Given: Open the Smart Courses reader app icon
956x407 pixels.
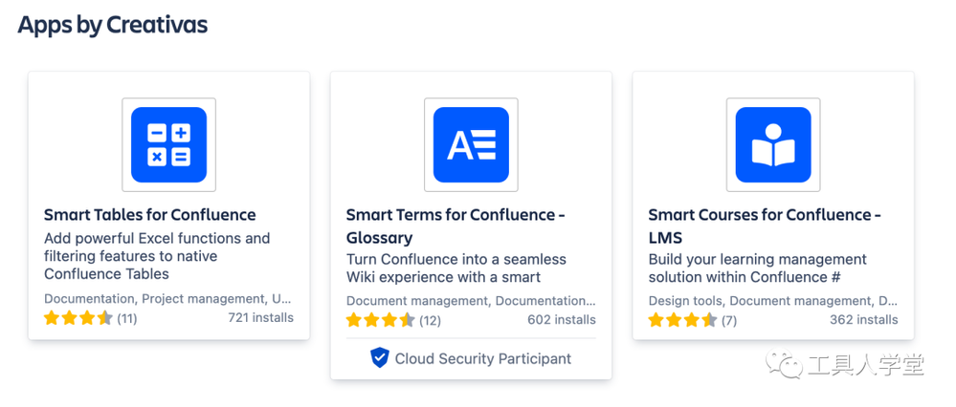Looking at the screenshot, I should (773, 145).
